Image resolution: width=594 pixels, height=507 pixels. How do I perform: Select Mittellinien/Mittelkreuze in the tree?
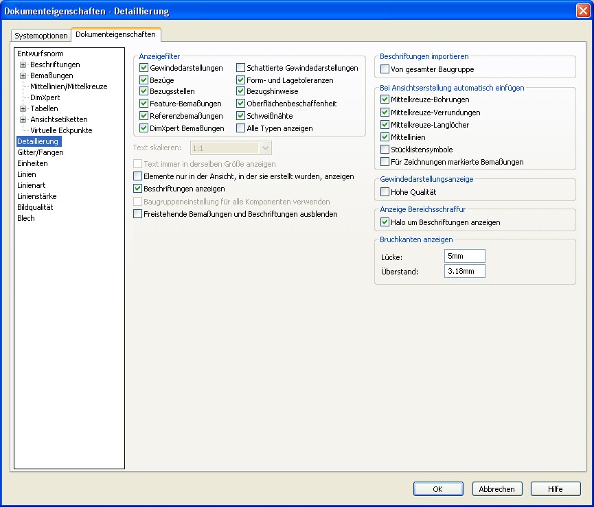click(69, 86)
